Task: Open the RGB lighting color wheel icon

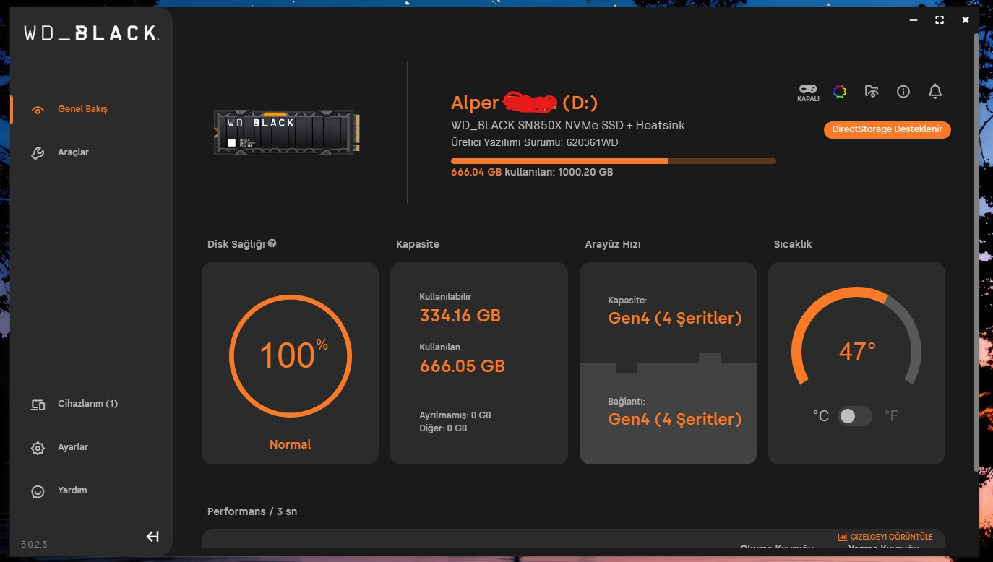Action: click(x=840, y=91)
